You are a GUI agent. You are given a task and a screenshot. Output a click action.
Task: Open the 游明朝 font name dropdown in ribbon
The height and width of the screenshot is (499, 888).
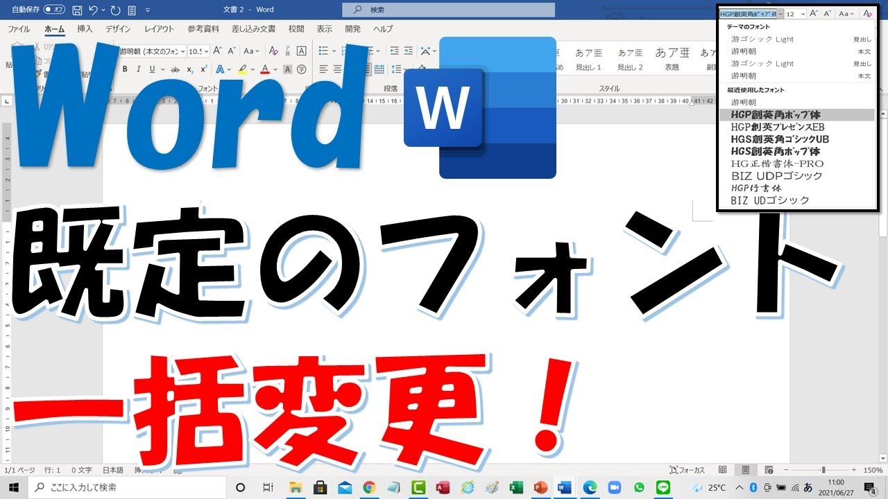[183, 51]
